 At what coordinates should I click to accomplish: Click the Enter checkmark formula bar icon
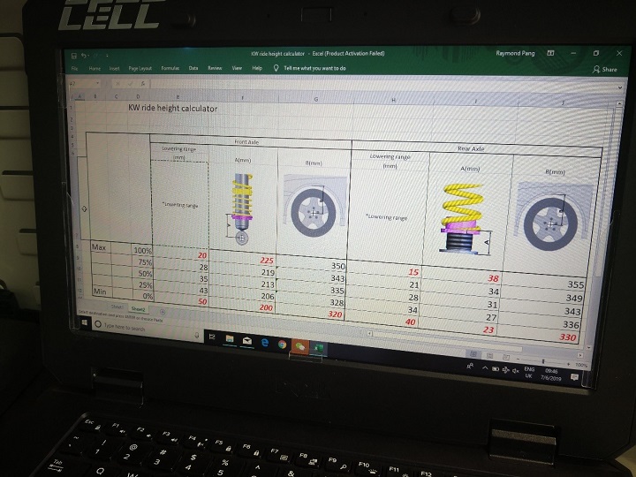click(x=130, y=84)
